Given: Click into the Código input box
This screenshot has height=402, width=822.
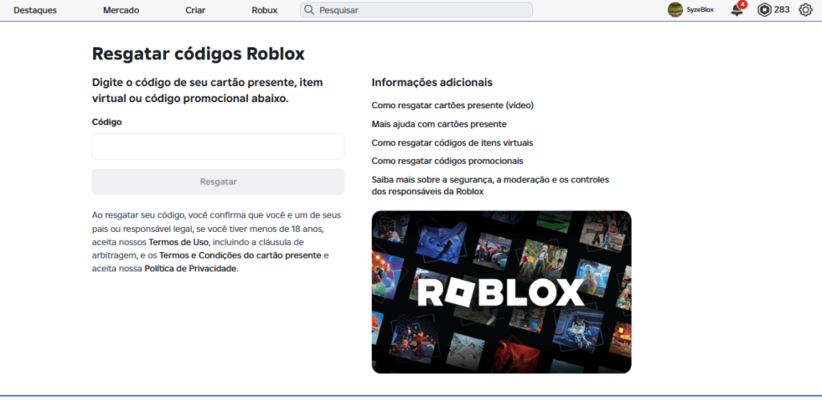Looking at the screenshot, I should point(218,147).
